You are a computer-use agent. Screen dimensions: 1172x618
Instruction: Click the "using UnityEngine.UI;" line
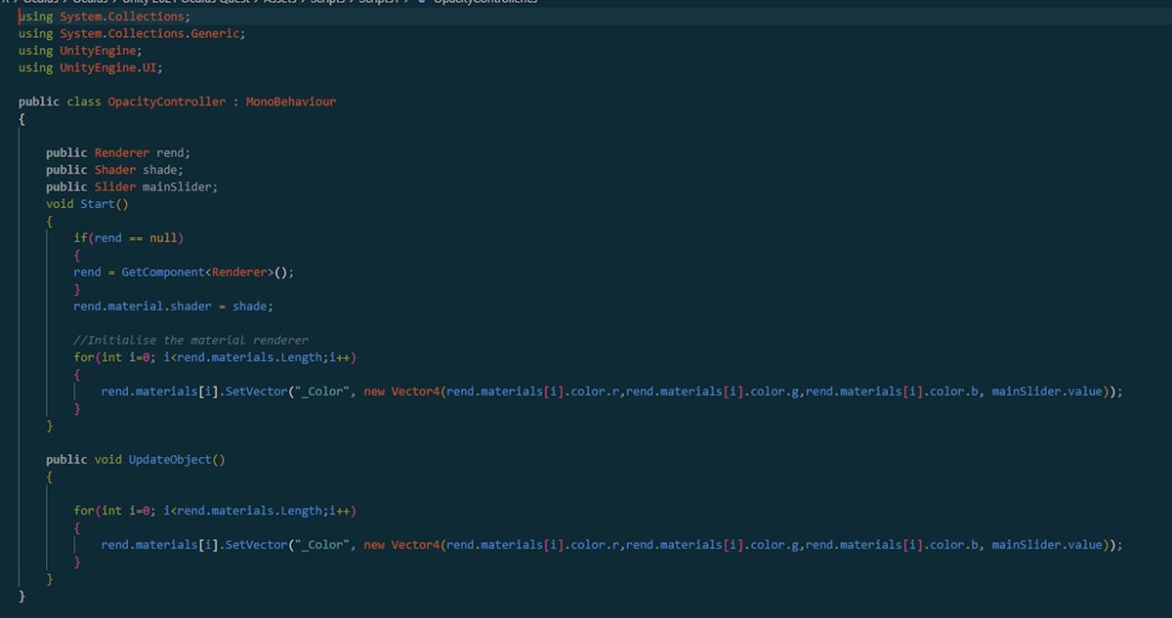[x=91, y=67]
